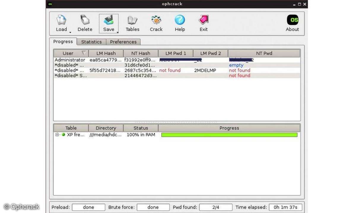The height and width of the screenshot is (213, 356).
Task: Open the Tables book icon
Action: click(x=132, y=20)
